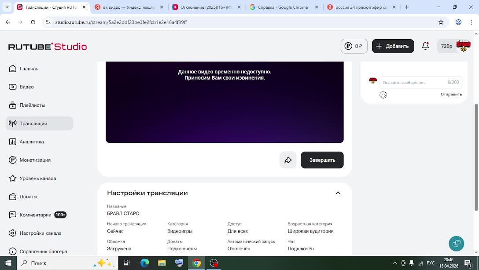
Task: Click the browser back arrow
Action: point(8,22)
